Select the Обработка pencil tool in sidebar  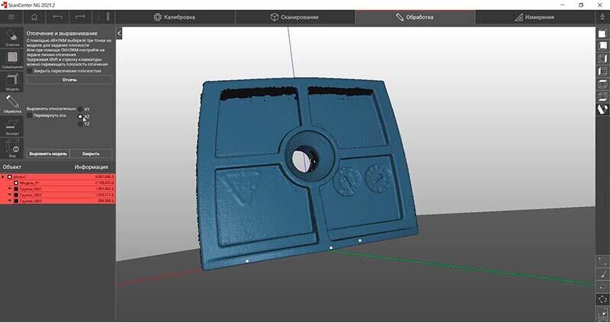pyautogui.click(x=12, y=104)
